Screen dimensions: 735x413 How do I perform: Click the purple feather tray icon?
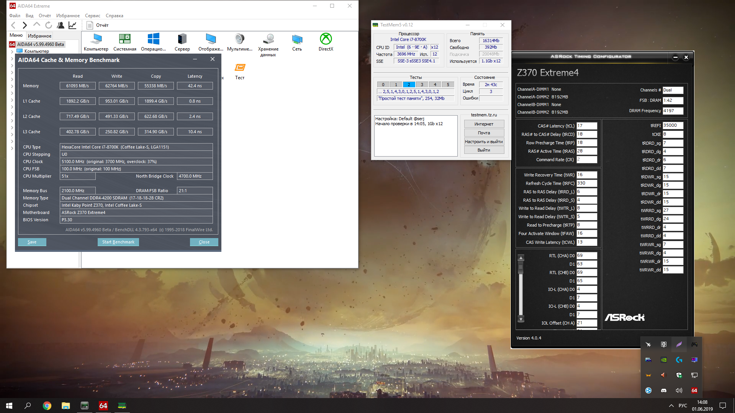(679, 344)
